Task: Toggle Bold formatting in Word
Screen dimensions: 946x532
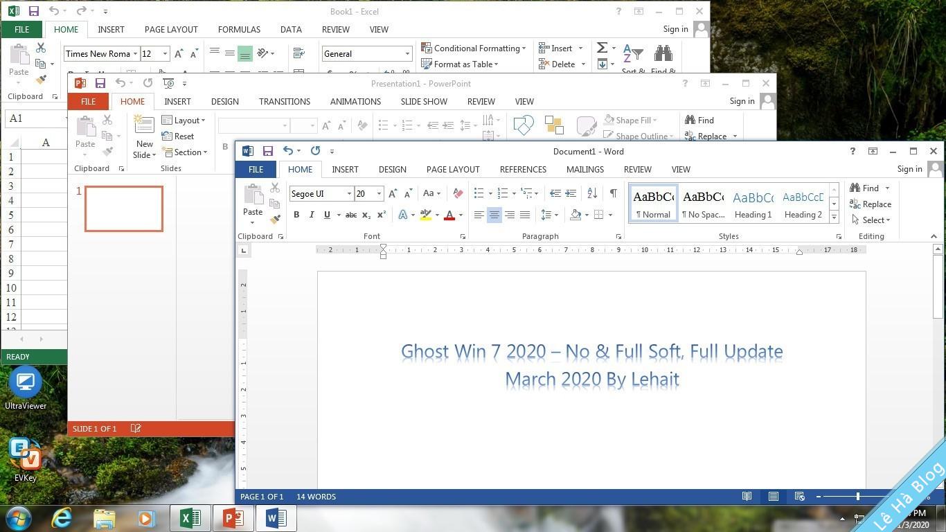Action: coord(296,215)
